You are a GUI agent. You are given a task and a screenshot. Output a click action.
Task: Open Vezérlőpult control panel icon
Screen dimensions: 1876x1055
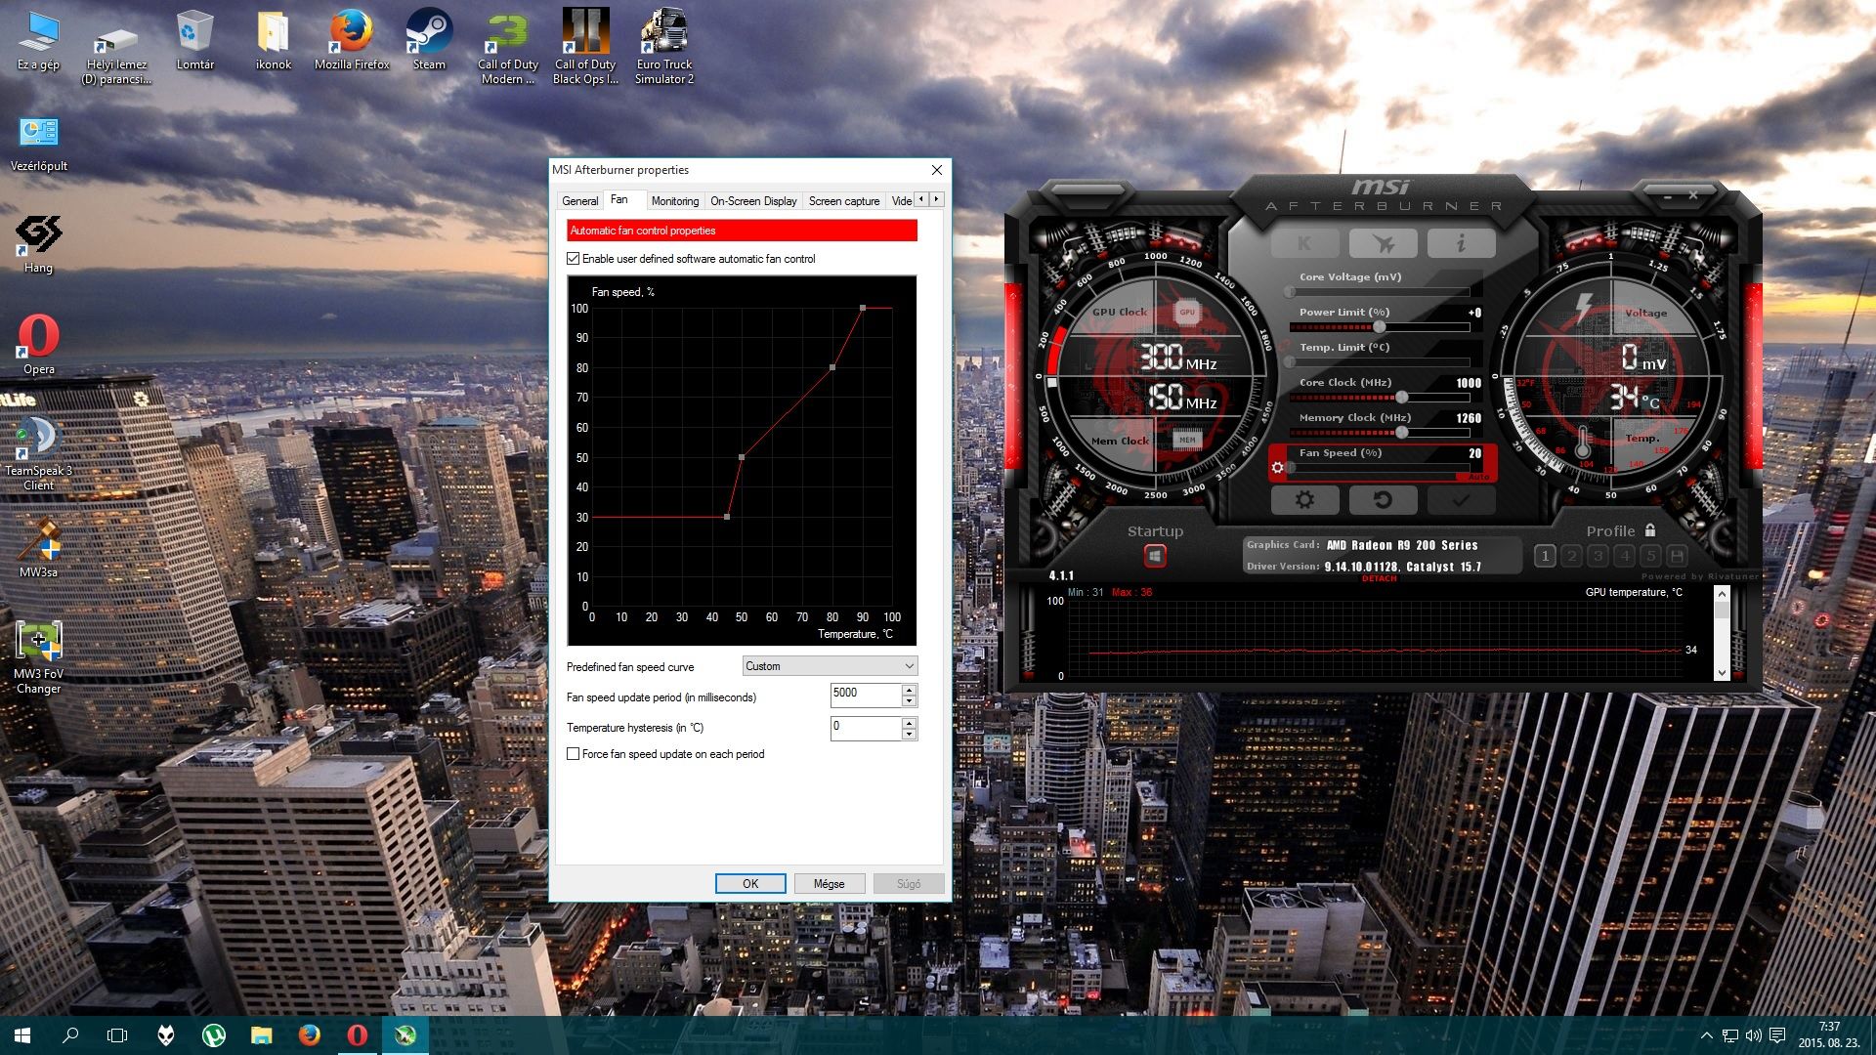39,144
